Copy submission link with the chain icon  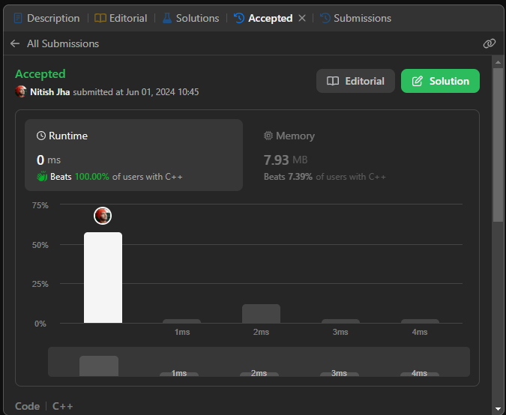[x=490, y=43]
